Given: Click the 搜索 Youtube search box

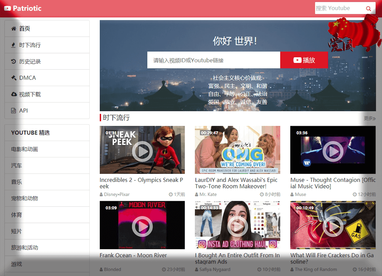Looking at the screenshot, I should coord(338,8).
